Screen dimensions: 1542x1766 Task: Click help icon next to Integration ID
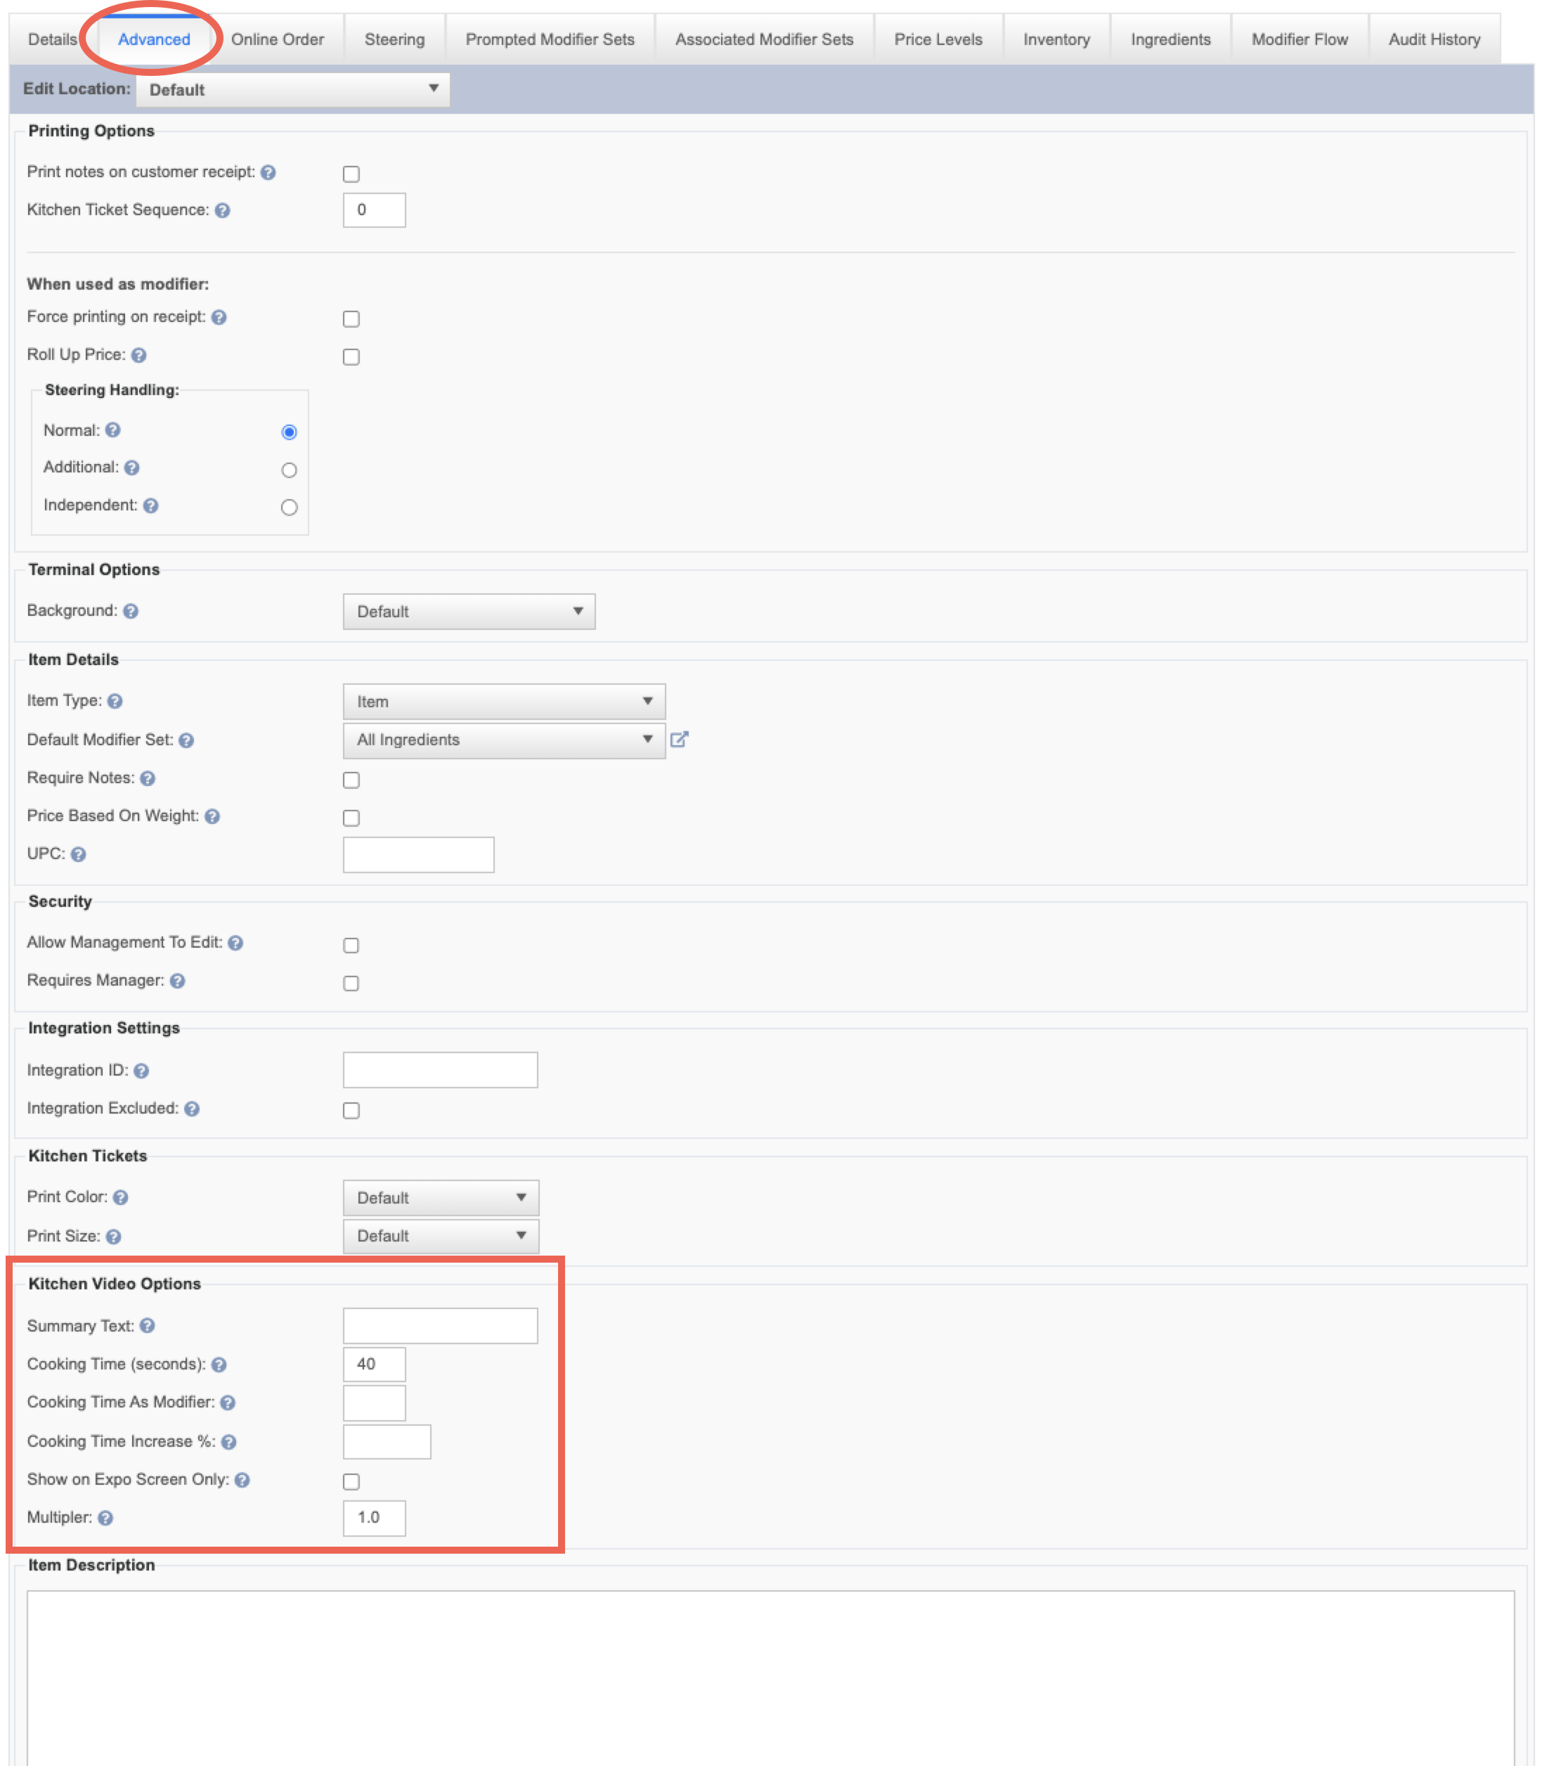point(142,1071)
